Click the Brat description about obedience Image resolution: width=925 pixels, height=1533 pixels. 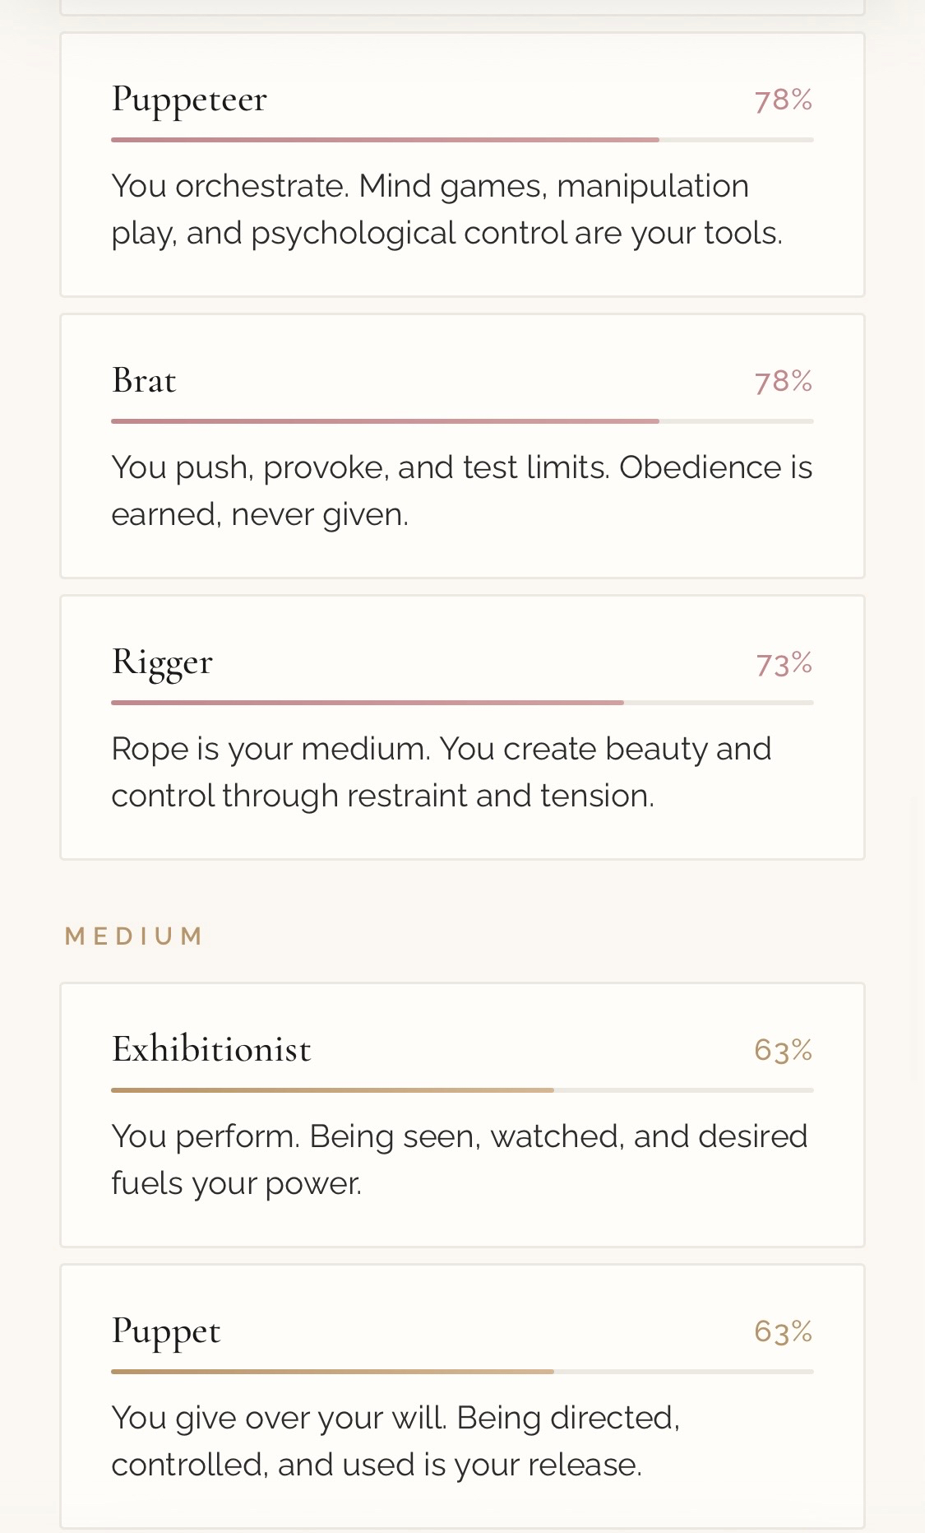pos(461,491)
